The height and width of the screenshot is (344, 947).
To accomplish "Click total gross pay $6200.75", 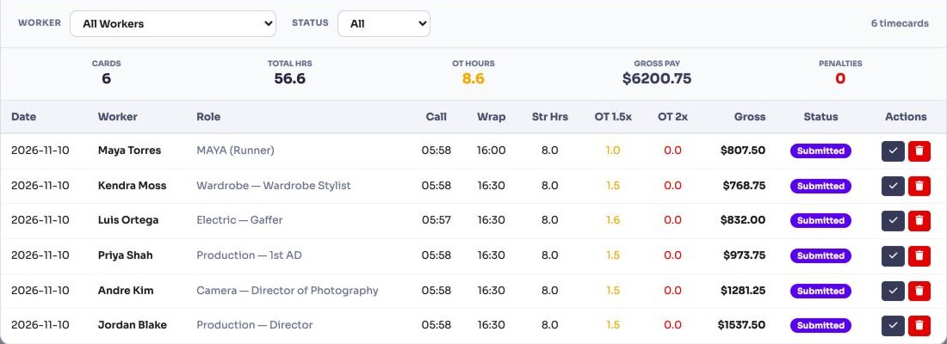I will (x=657, y=78).
